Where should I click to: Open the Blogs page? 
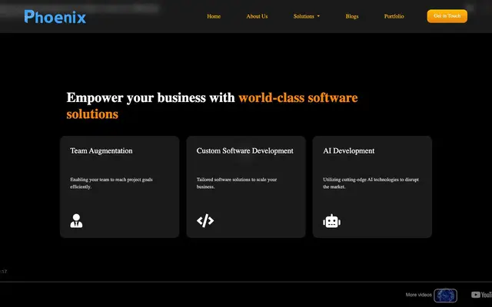(352, 16)
